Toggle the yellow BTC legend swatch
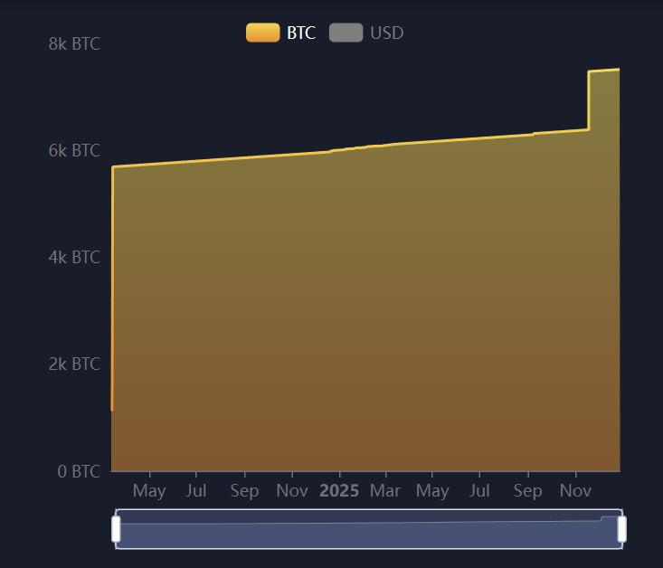Image resolution: width=663 pixels, height=568 pixels. [x=262, y=33]
